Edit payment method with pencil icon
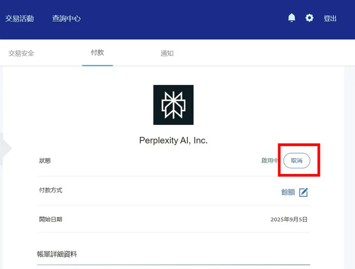This screenshot has width=355, height=269. 304,192
